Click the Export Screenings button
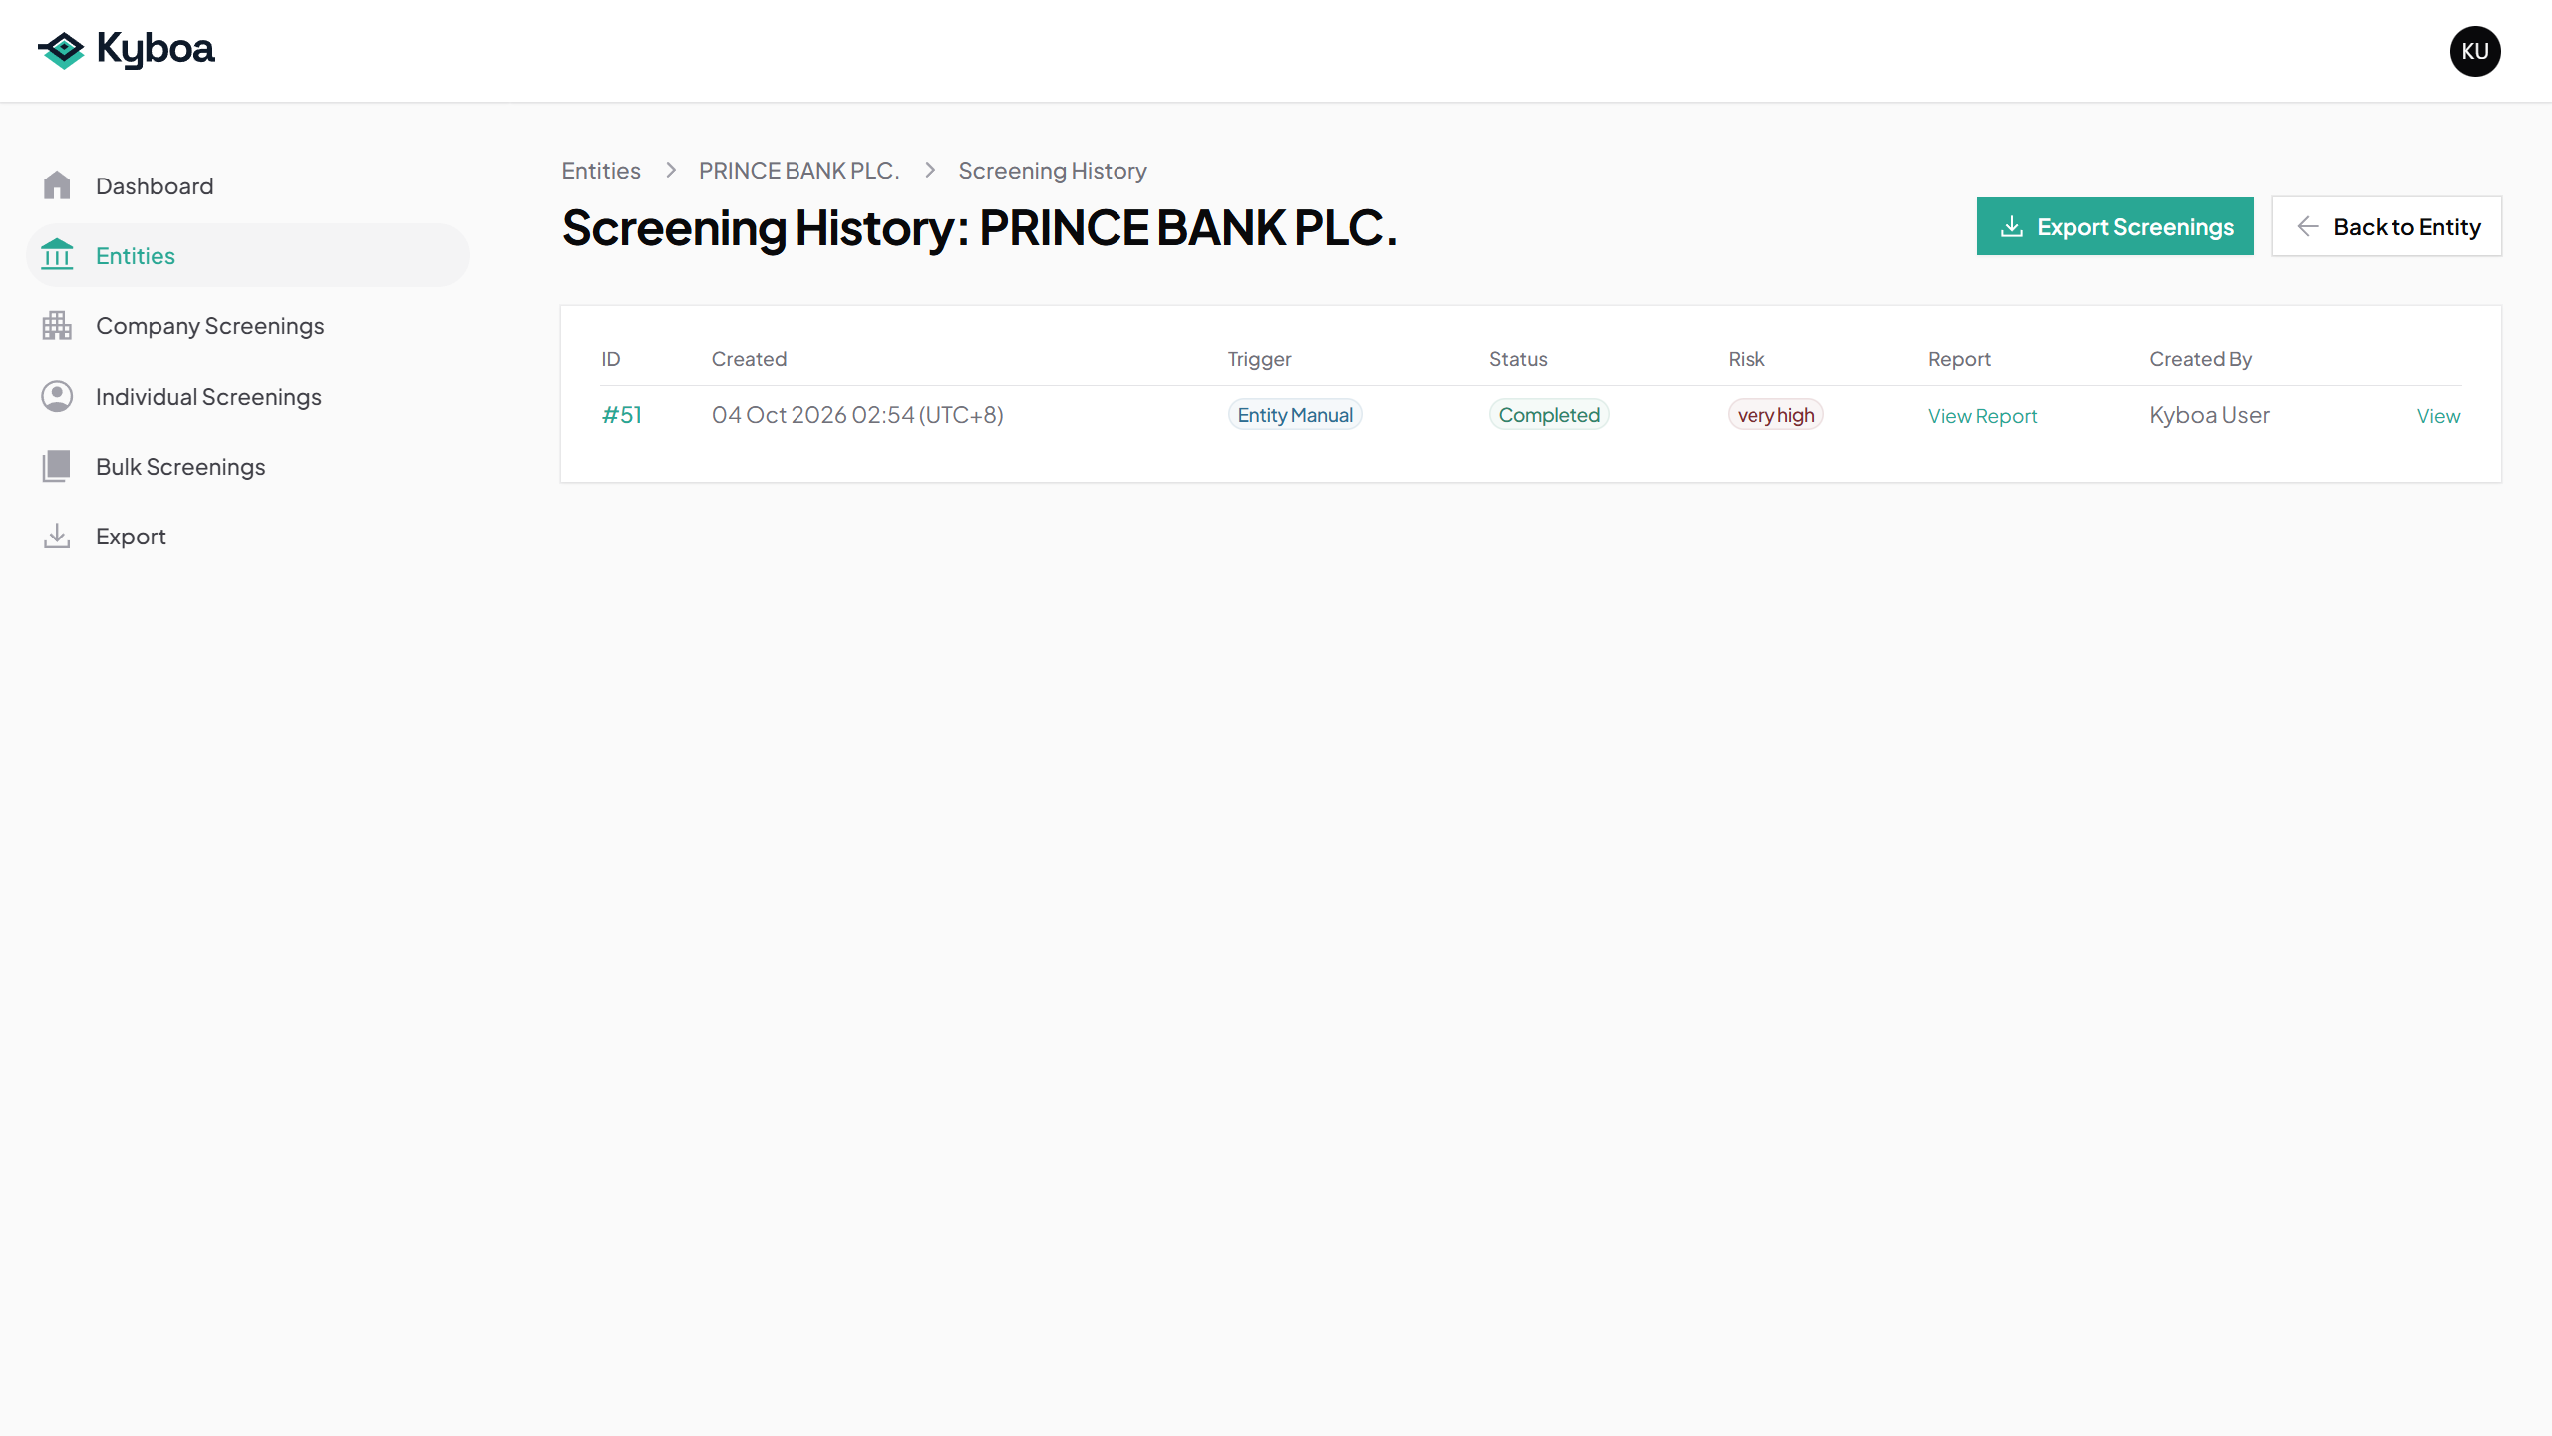 [x=2114, y=226]
